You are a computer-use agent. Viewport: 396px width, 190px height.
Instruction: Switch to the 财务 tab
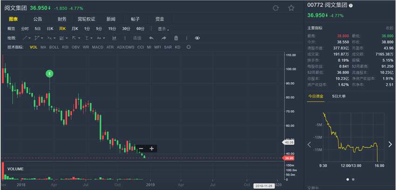62,19
